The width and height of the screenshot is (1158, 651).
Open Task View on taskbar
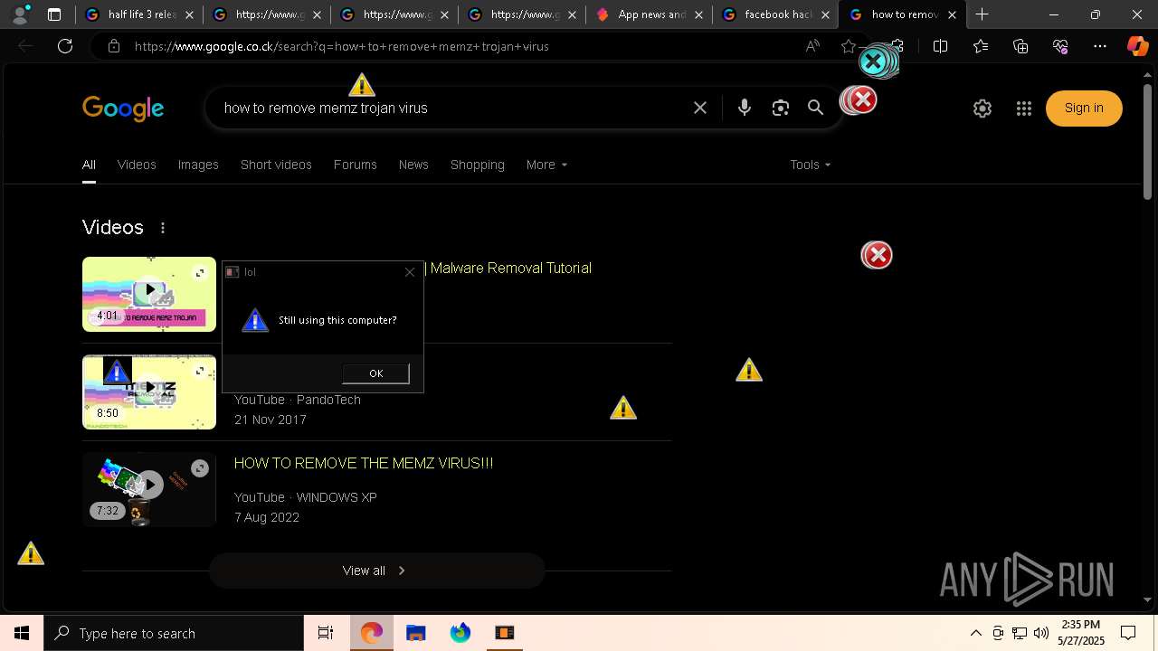coord(326,633)
